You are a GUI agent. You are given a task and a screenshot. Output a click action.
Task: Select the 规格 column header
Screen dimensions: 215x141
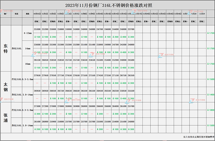(x=28, y=14)
